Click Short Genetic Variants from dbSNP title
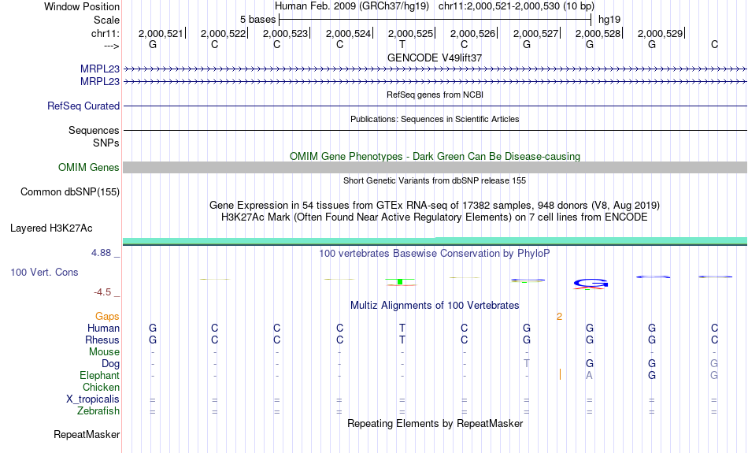Screen dimensions: 748x453 click(435, 180)
